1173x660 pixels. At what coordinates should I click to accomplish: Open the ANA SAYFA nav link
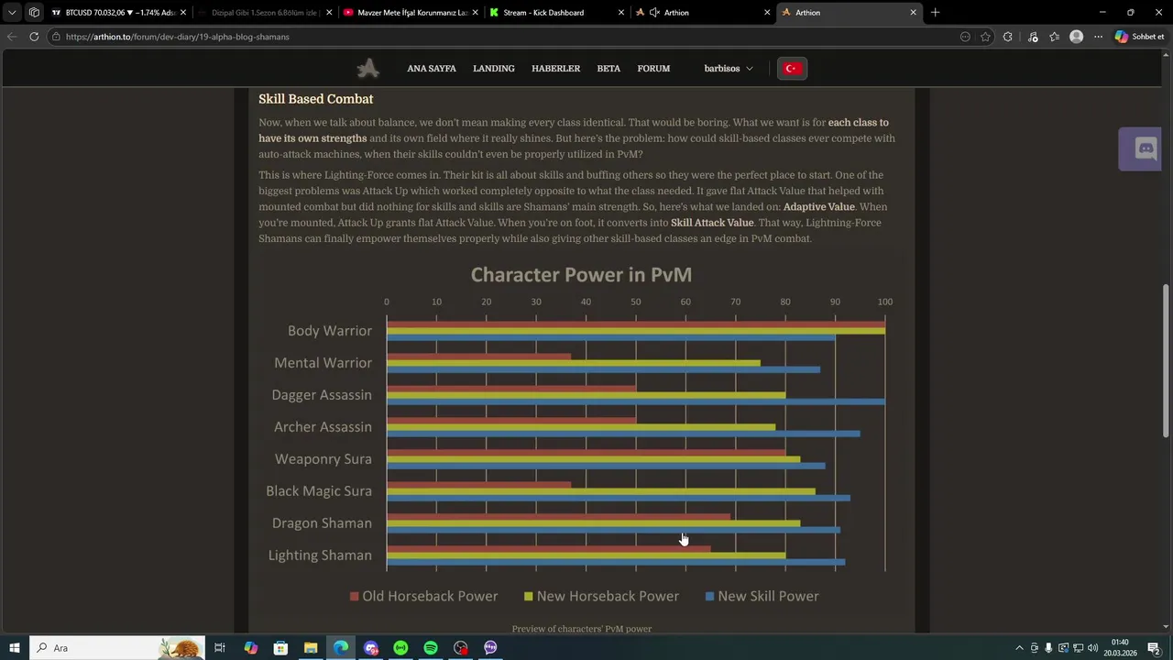coord(432,69)
